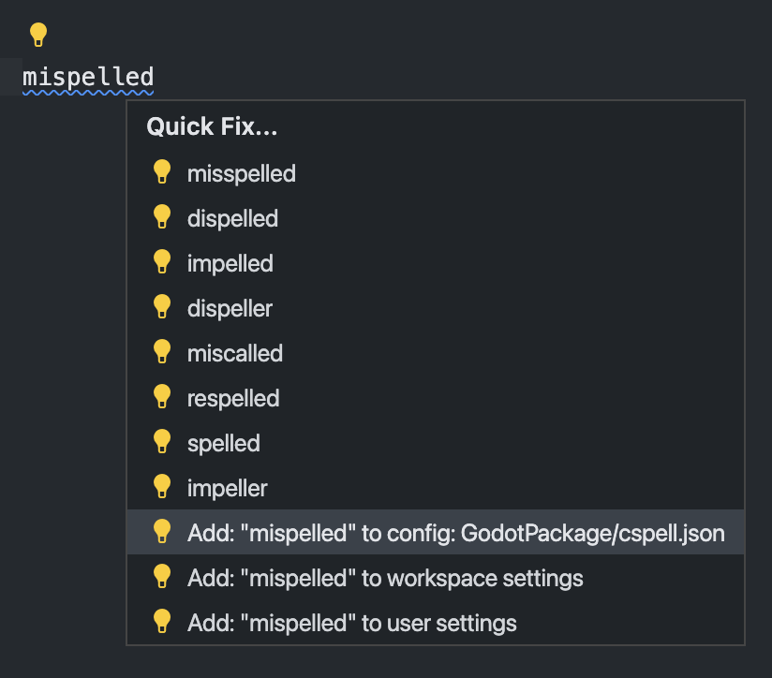772x678 pixels.
Task: Add "mispelled" to GodotPackage/cspell.json config
Action: coord(455,533)
